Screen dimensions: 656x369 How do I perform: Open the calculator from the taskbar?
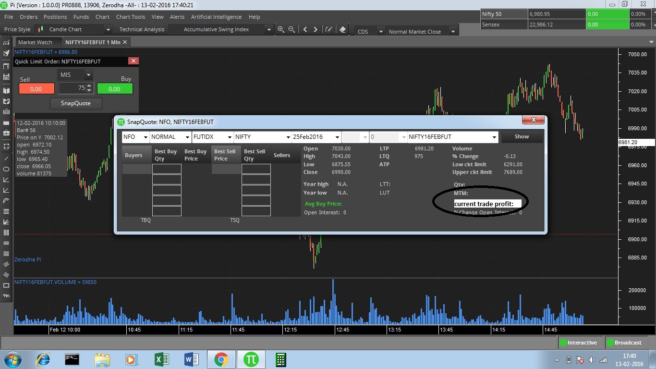[280, 359]
